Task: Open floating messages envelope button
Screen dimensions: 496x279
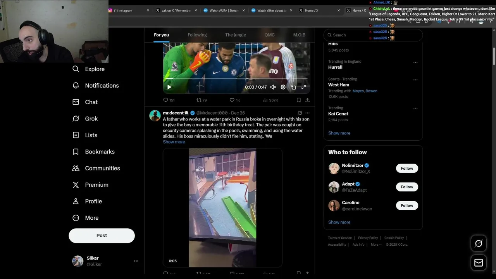Action: point(479,263)
